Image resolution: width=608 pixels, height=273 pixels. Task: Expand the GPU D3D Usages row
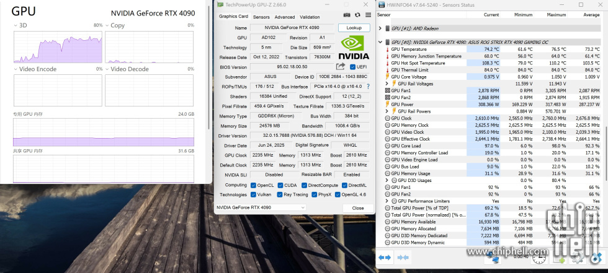(x=387, y=181)
